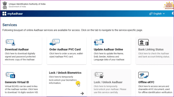
Task: Open the Order Aadhaar PVC Card service
Action: tap(67, 51)
